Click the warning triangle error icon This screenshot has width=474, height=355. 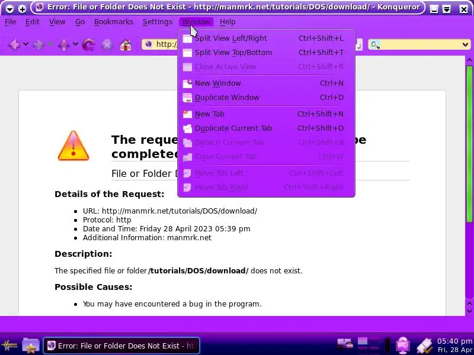click(x=73, y=146)
